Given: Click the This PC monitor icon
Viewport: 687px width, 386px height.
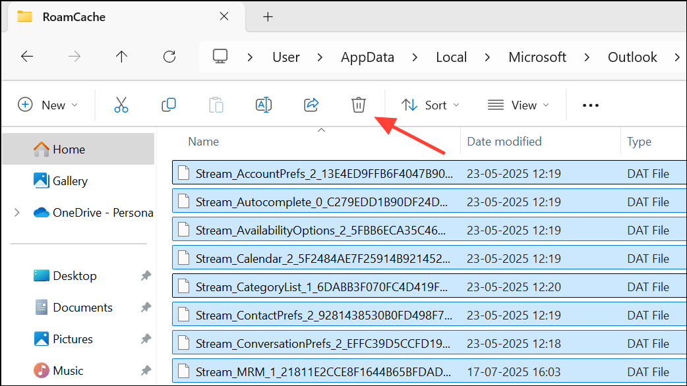Looking at the screenshot, I should [220, 57].
